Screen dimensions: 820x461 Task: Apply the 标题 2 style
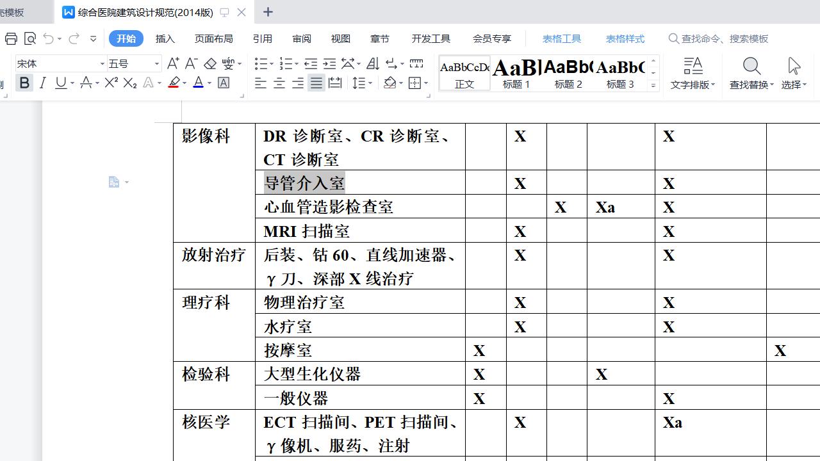click(x=568, y=73)
